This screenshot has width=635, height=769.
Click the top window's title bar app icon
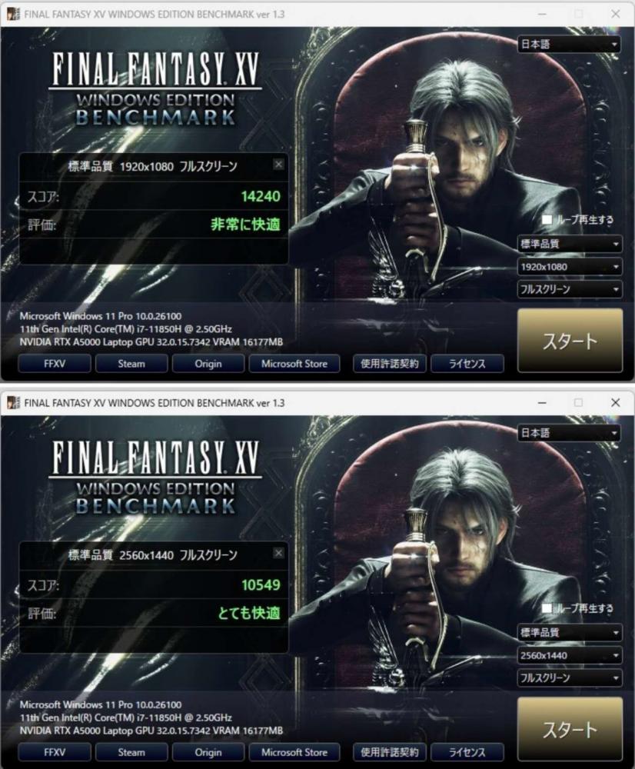pyautogui.click(x=13, y=14)
